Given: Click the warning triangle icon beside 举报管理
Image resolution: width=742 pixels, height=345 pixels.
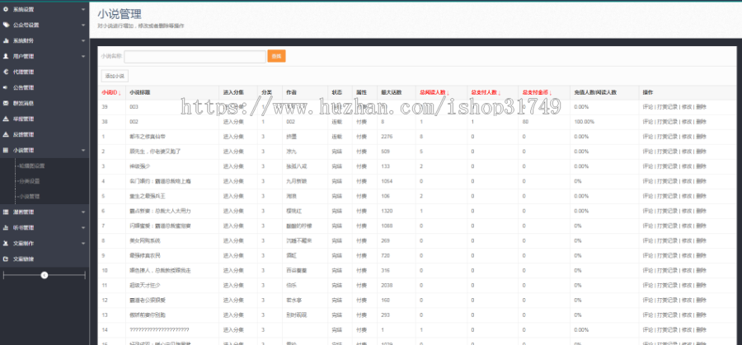Looking at the screenshot, I should [x=6, y=119].
